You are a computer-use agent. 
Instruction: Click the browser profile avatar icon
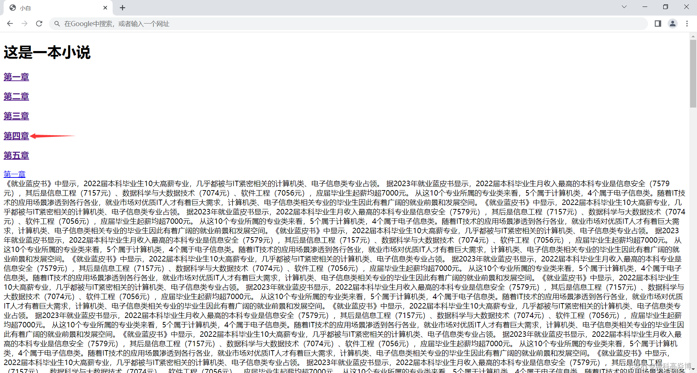point(673,24)
